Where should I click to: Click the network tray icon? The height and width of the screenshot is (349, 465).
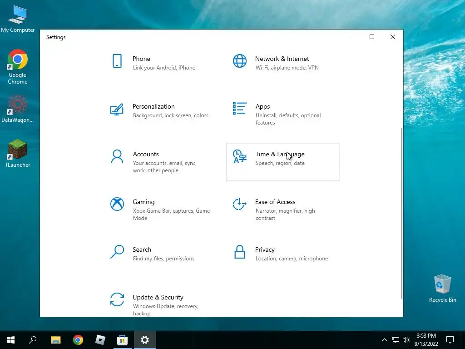396,340
